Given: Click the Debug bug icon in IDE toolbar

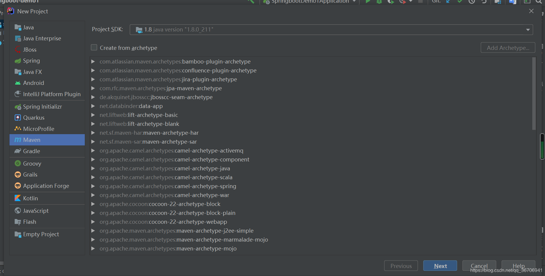Looking at the screenshot, I should tap(379, 1).
